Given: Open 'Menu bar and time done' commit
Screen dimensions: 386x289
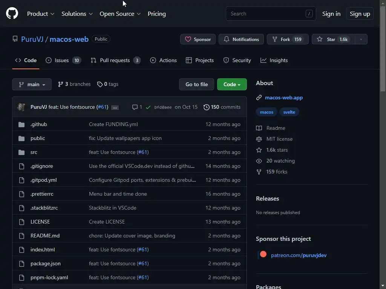Looking at the screenshot, I should 118,194.
